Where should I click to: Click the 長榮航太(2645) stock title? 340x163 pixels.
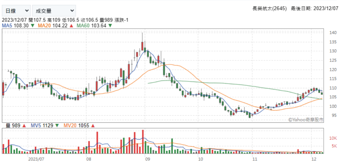(269, 9)
